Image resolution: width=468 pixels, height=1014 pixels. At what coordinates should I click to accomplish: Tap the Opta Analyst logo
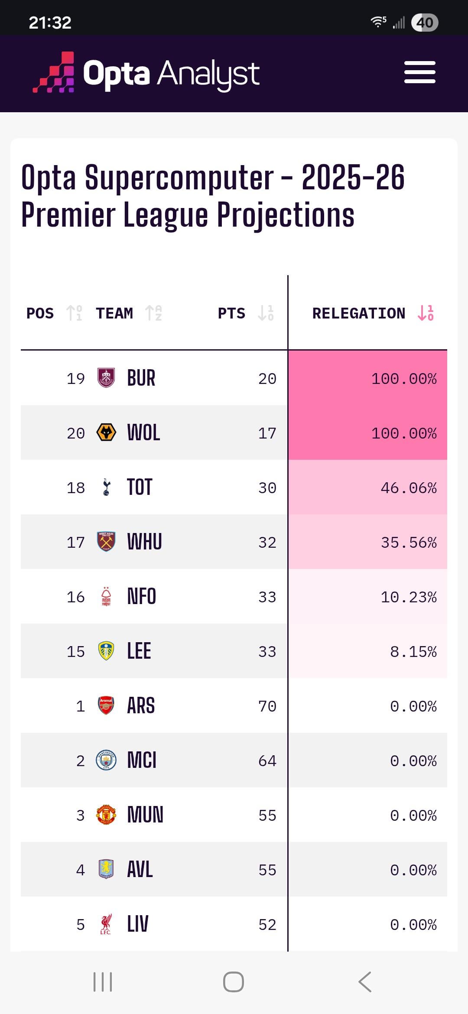point(146,73)
